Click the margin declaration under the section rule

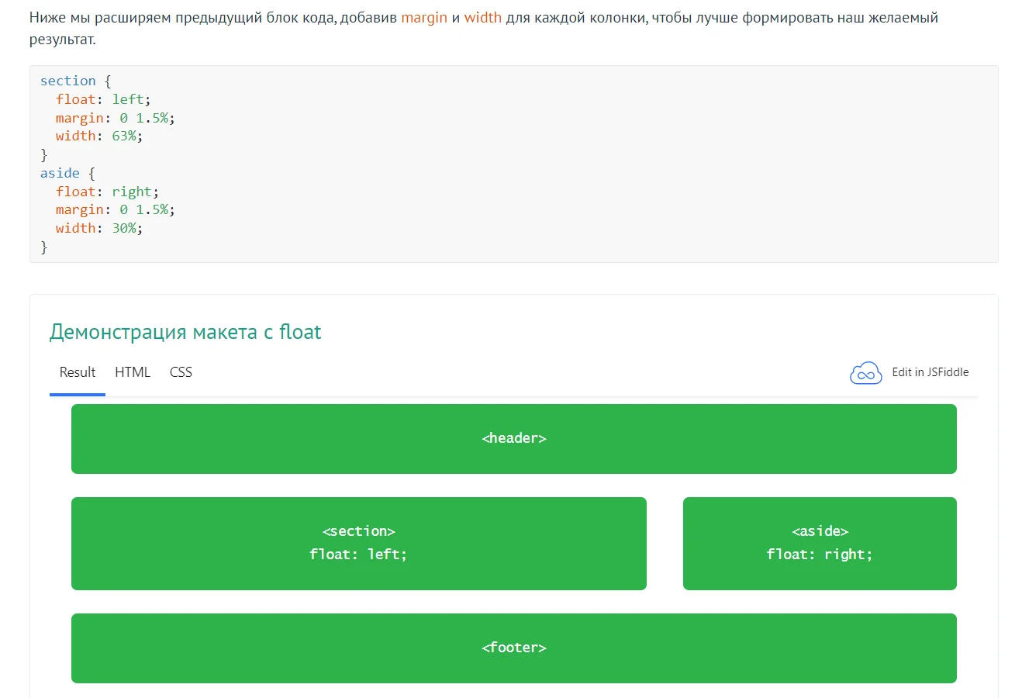[x=115, y=118]
